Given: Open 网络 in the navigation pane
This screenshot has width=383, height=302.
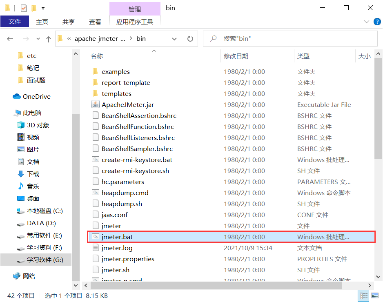Looking at the screenshot, I should point(24,276).
